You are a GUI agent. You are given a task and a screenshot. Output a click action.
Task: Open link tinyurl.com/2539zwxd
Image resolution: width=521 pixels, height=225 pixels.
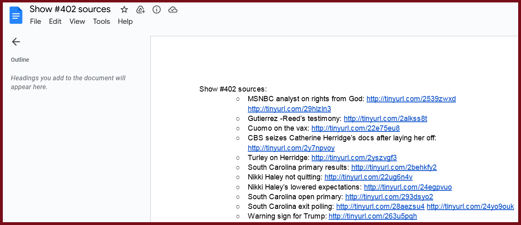411,99
